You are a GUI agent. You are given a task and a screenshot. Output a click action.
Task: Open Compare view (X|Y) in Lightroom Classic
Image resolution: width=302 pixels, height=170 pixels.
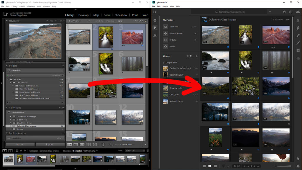coord(82,145)
